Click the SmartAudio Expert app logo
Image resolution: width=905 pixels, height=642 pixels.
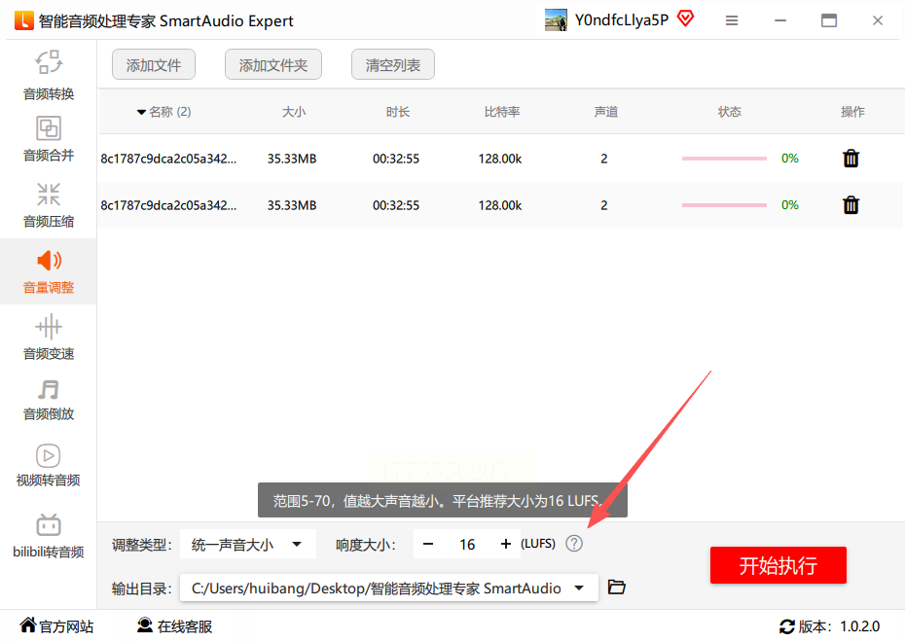pyautogui.click(x=23, y=20)
